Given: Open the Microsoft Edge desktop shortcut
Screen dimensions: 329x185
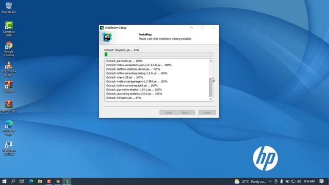Looking at the screenshot, I should pyautogui.click(x=9, y=128).
